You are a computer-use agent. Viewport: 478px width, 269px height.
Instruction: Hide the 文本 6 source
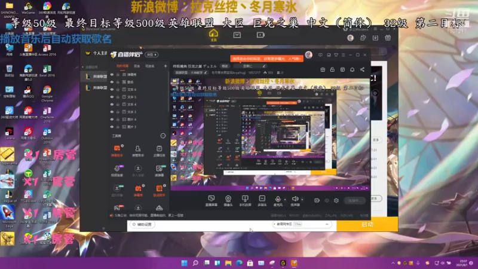coord(112,89)
